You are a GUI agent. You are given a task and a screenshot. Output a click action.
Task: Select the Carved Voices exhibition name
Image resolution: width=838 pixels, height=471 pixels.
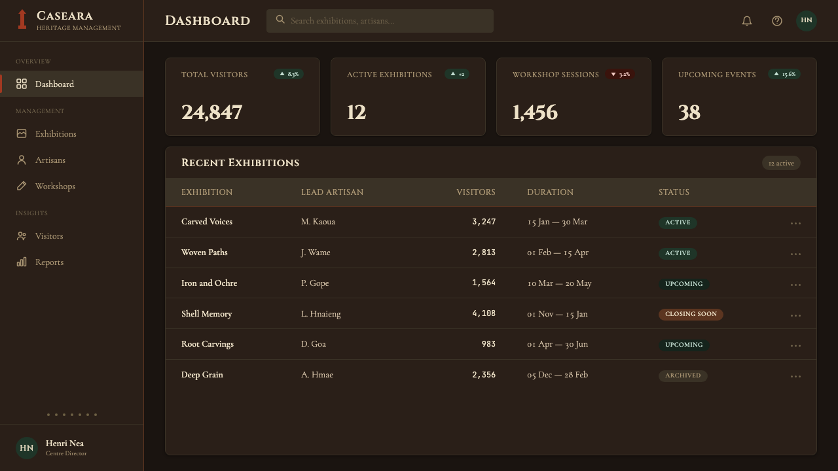207,222
